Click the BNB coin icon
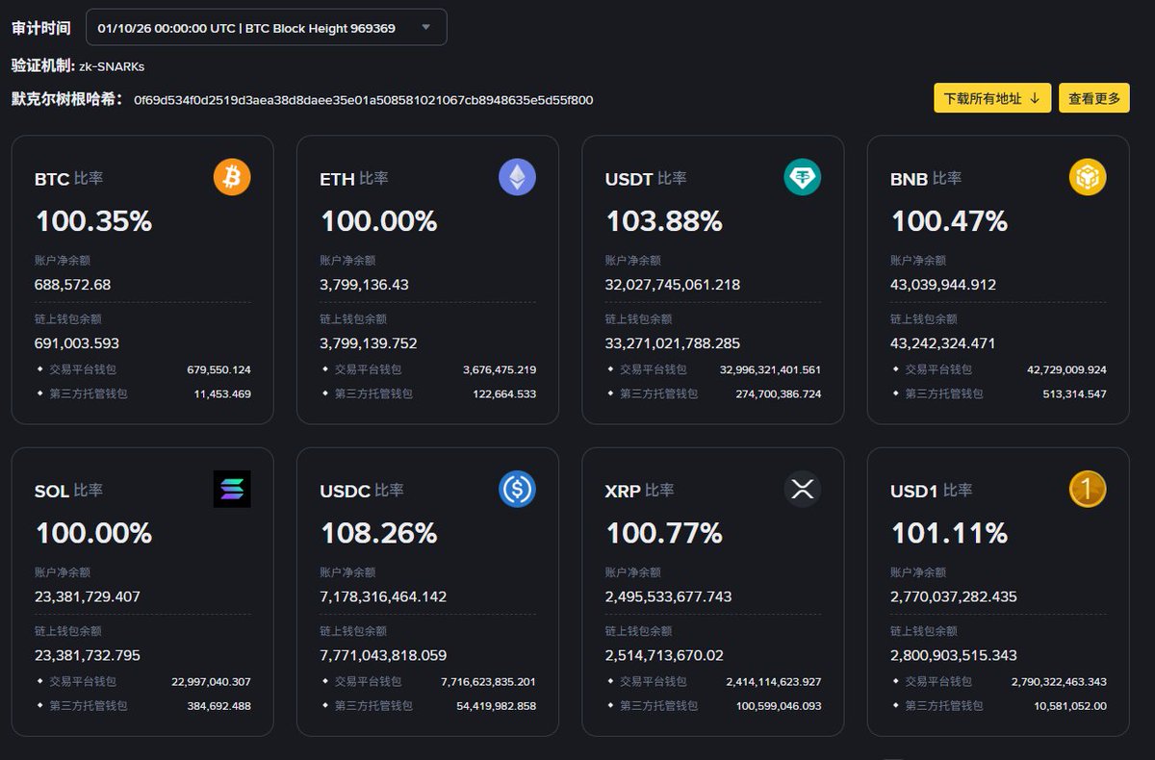This screenshot has width=1155, height=760. (1088, 177)
